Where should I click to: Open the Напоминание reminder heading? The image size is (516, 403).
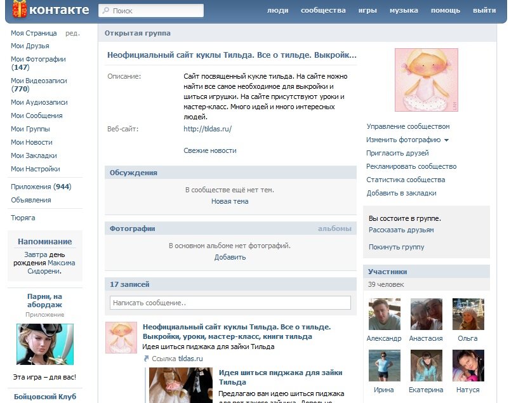45,241
